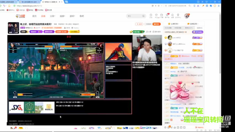
Task: Click the browser undo back arrow icon
Action: click(x=4, y=6)
